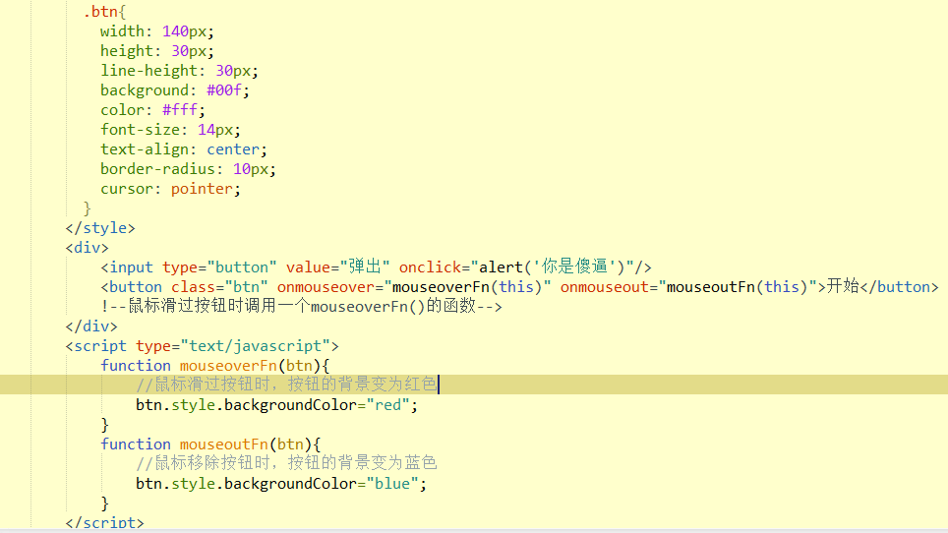Click the onclick alert attribute text
This screenshot has height=533, width=948.
click(516, 266)
